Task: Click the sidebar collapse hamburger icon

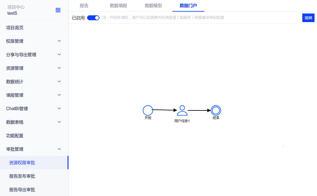Action: tap(58, 10)
